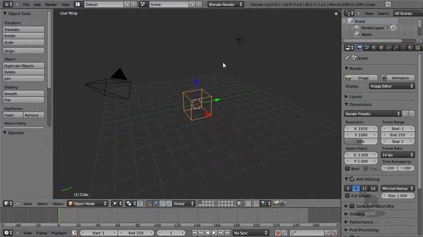The width and height of the screenshot is (423, 237).
Task: Open the Modifiers wrench tab icon
Action: [x=396, y=48]
